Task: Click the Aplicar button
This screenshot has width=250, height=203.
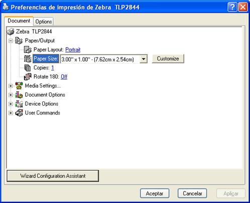Action: [231, 193]
